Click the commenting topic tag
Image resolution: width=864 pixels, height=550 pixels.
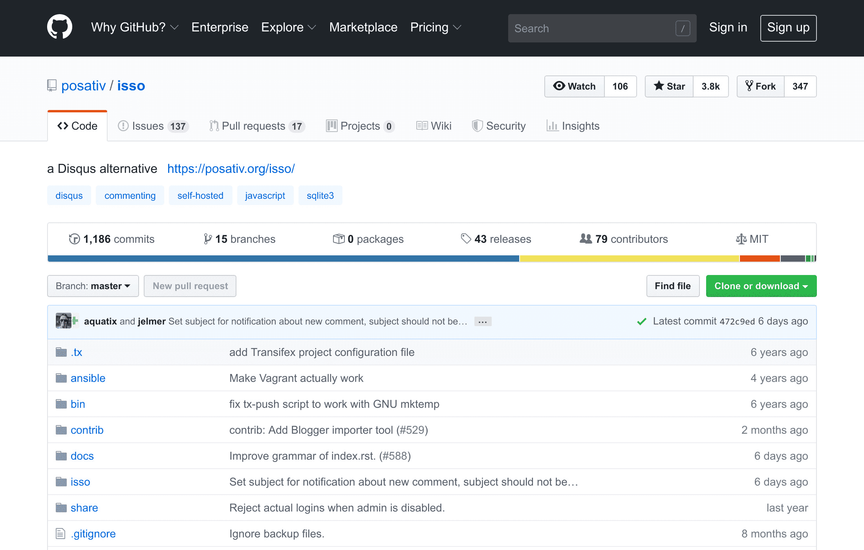[130, 195]
